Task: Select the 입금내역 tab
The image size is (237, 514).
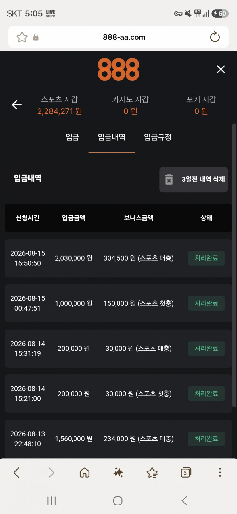Action: 112,137
